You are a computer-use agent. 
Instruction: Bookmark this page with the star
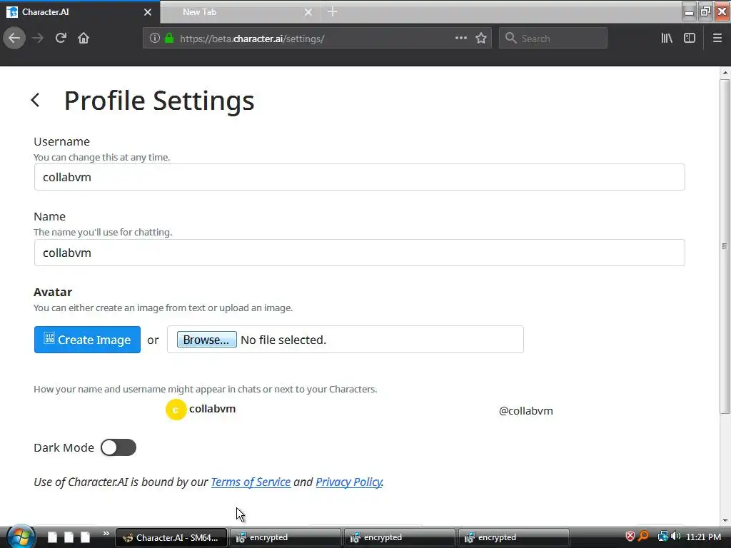coord(481,39)
